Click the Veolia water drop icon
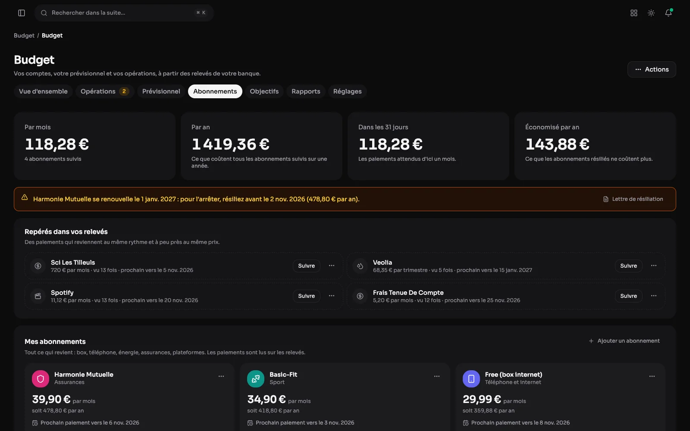The image size is (690, 431). click(360, 266)
